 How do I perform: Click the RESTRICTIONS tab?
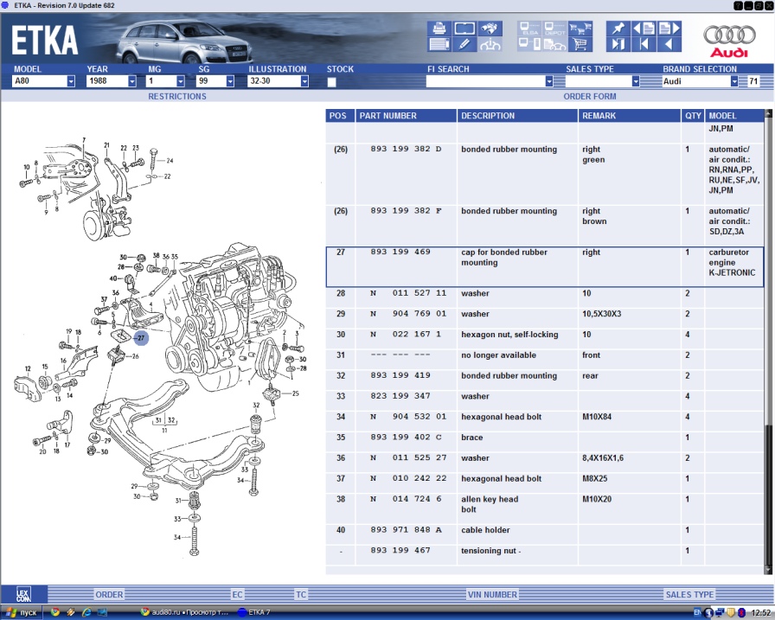177,96
